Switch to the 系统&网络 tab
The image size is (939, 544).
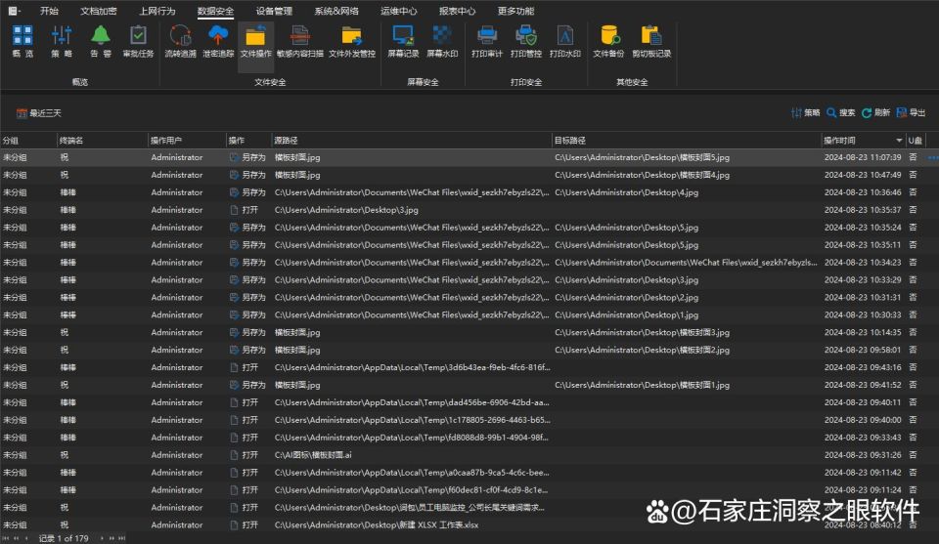click(335, 11)
